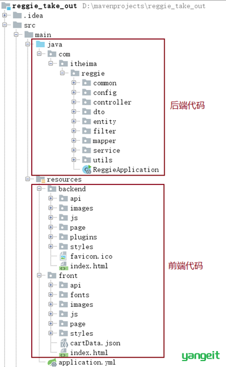
Task: Select the entity package
Action: pyautogui.click(x=99, y=121)
